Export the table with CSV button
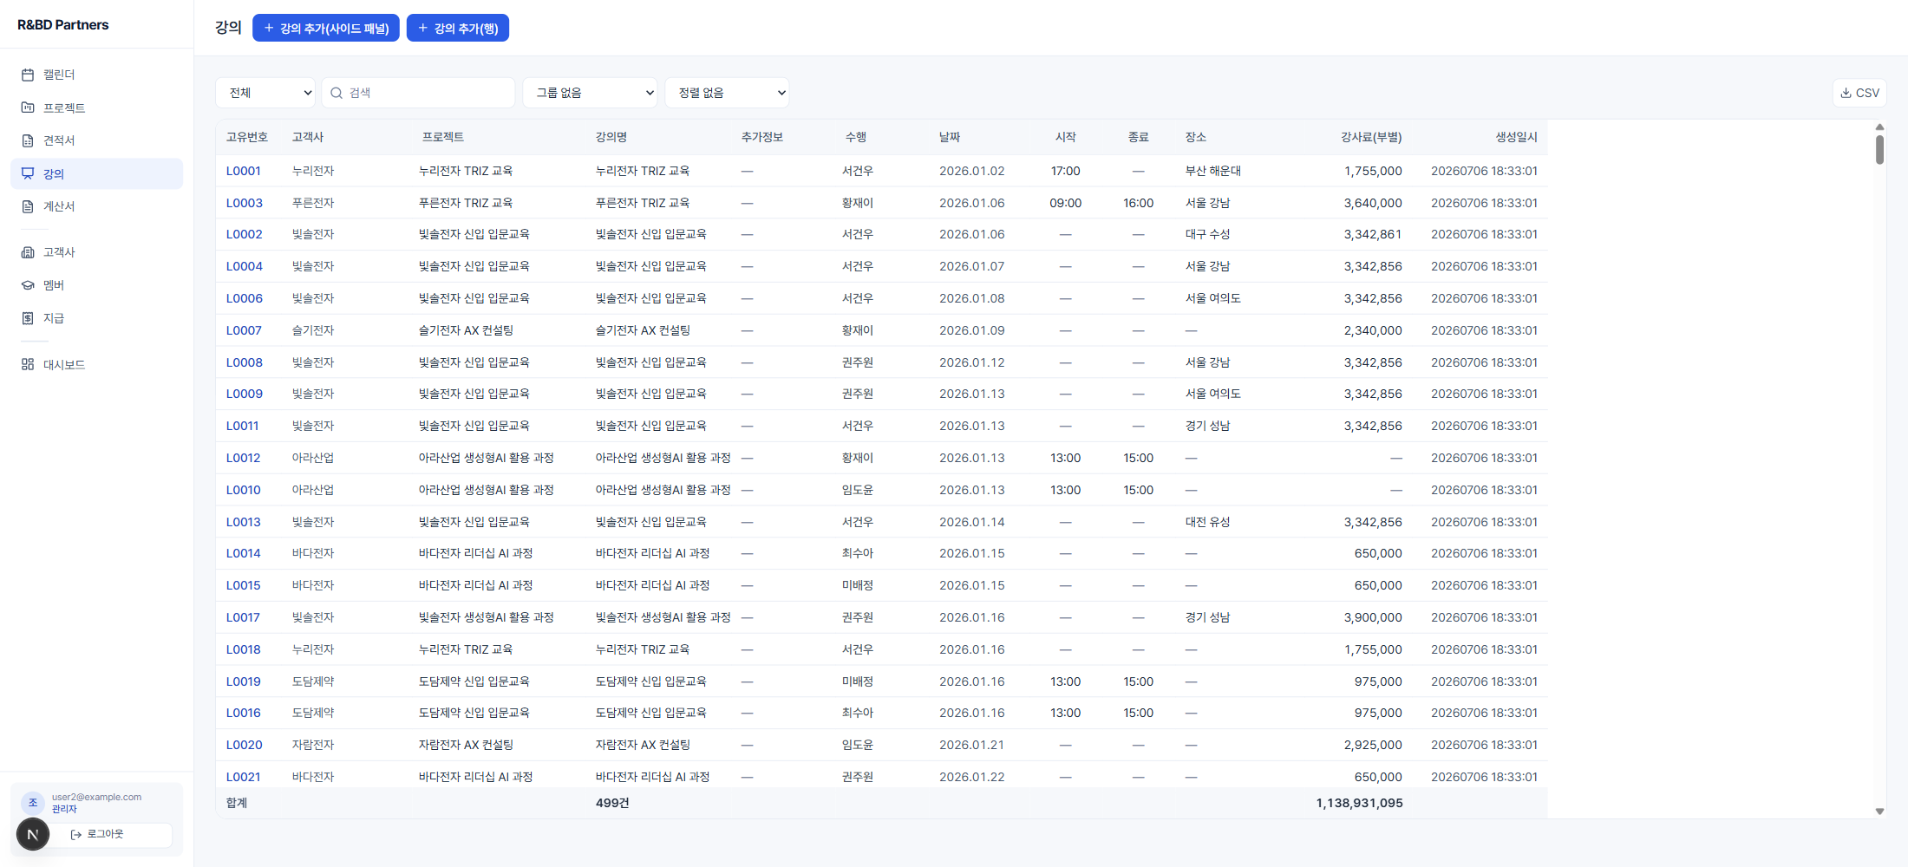Viewport: 1908px width, 867px height. (1859, 93)
